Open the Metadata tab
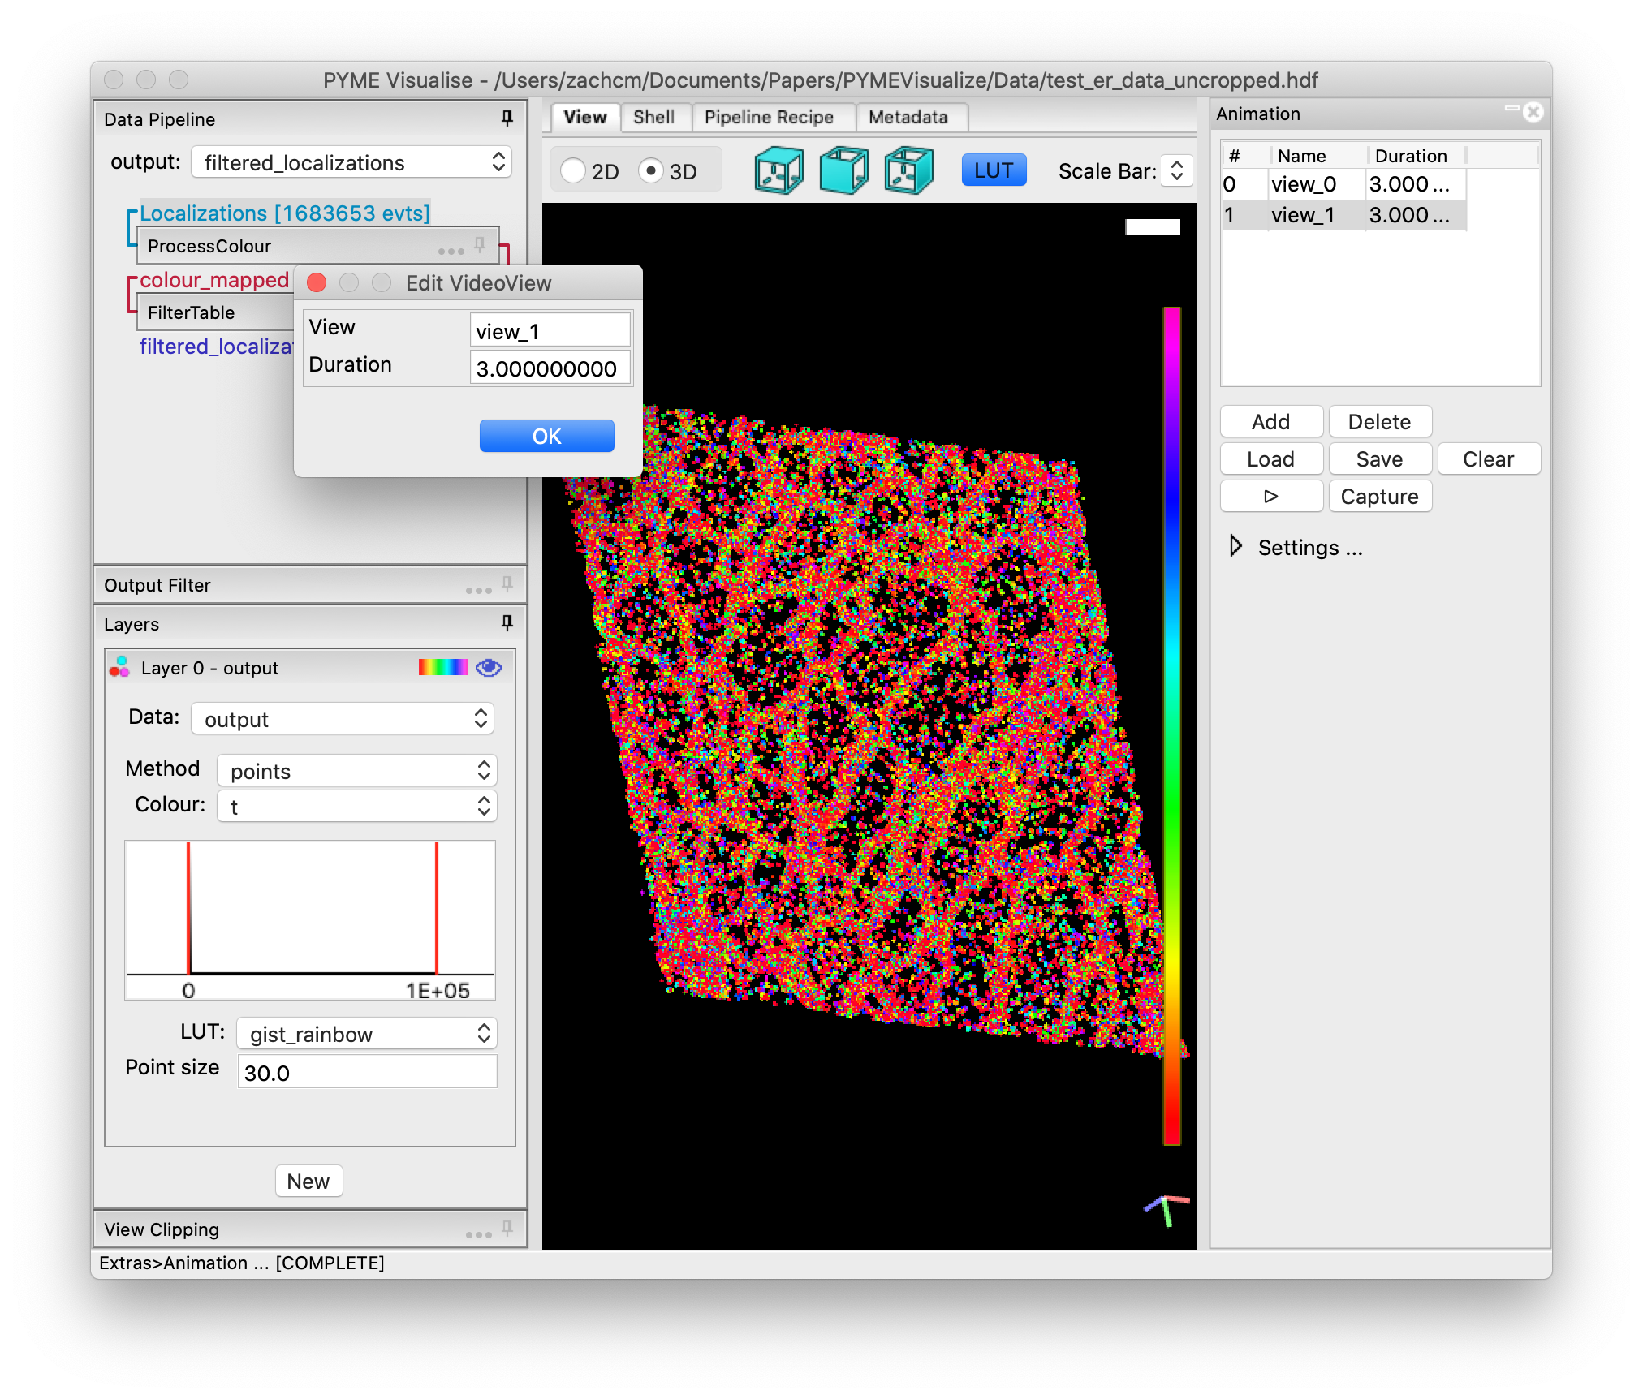1643x1399 pixels. point(908,117)
